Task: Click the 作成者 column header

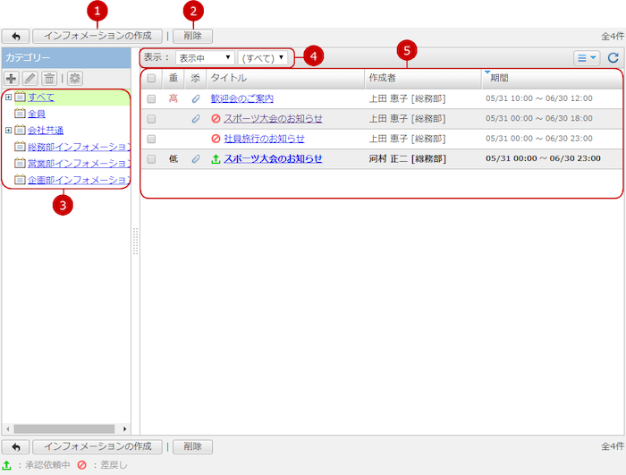Action: pos(385,79)
